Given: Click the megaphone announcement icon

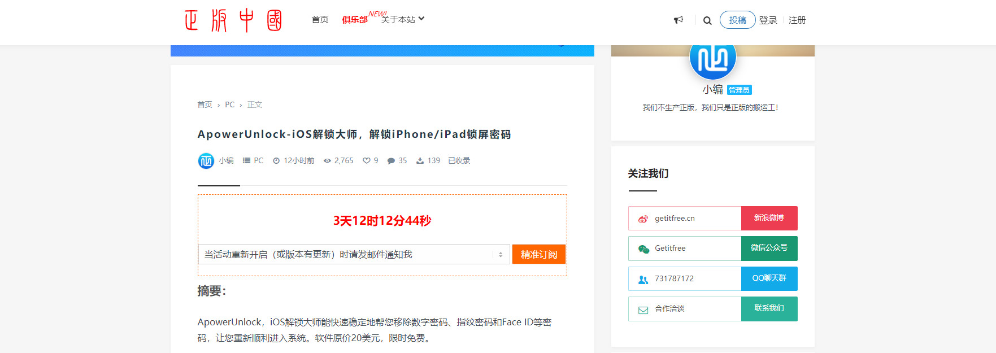Looking at the screenshot, I should 679,20.
